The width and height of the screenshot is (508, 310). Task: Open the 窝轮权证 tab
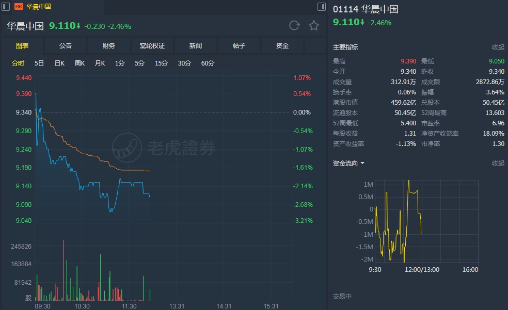coord(152,46)
